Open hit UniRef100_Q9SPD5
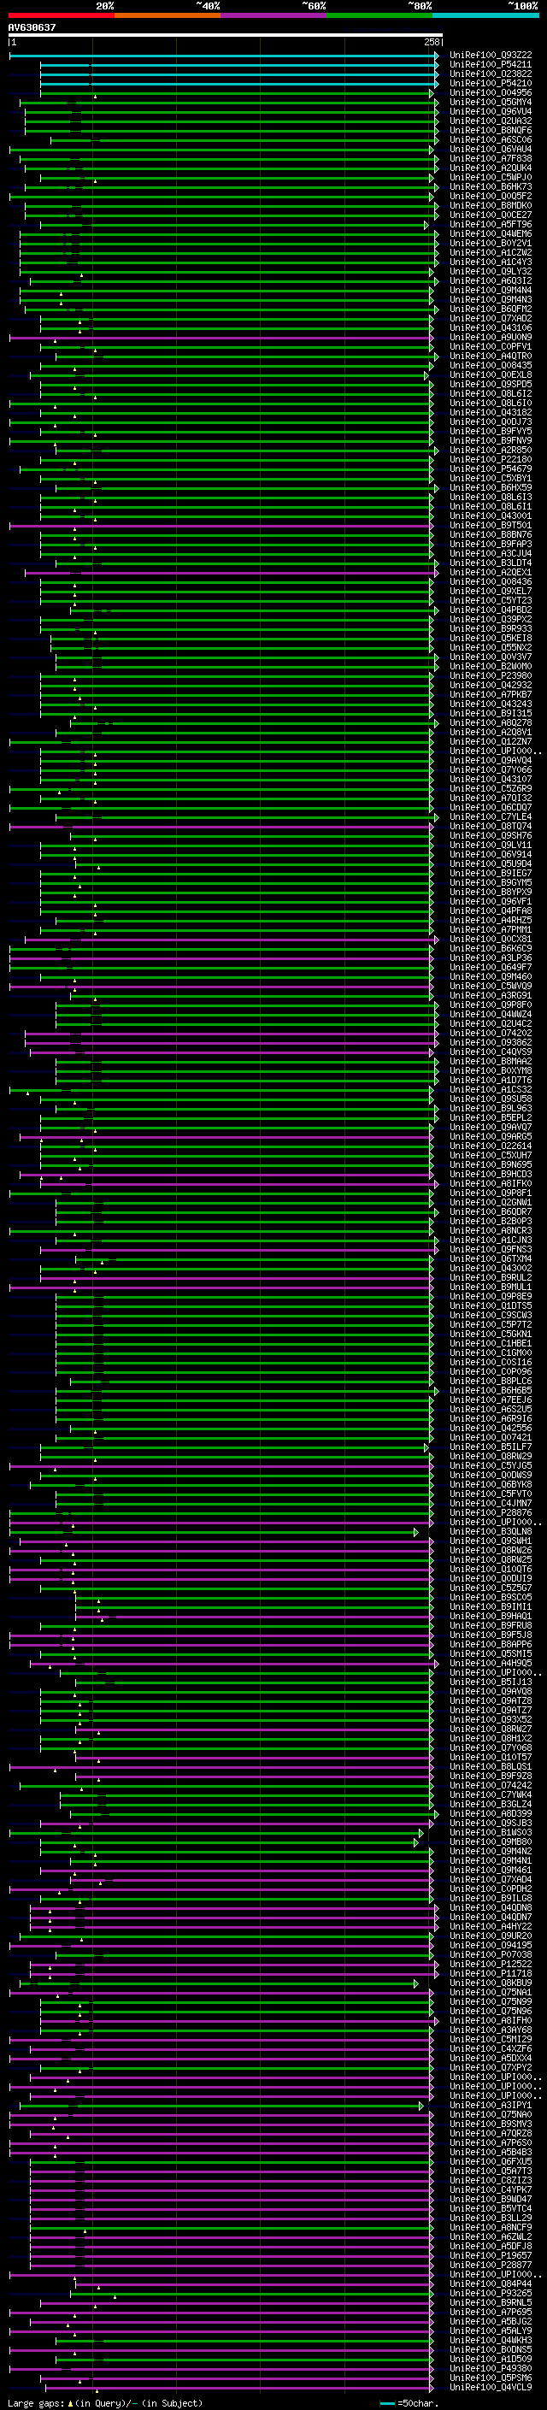The image size is (547, 2410). coord(491,385)
